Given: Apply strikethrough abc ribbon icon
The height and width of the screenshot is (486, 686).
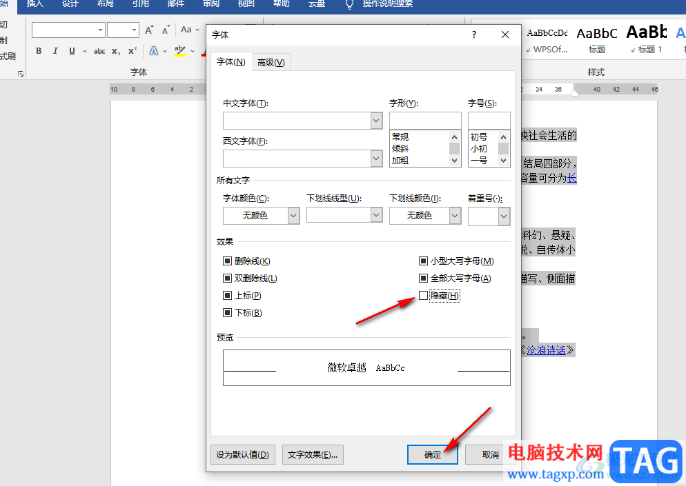Looking at the screenshot, I should [x=99, y=51].
